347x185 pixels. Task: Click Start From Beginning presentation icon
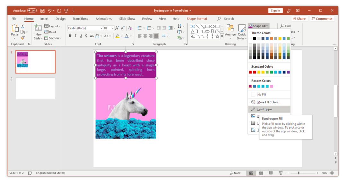[66, 11]
